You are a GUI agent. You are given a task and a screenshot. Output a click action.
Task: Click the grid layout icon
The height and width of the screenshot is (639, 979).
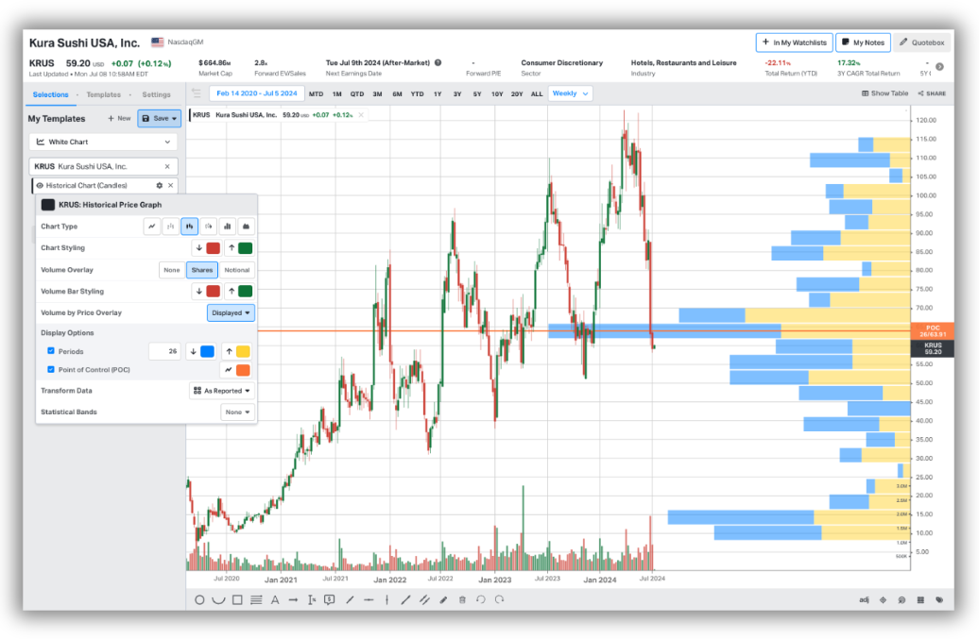[x=920, y=599]
